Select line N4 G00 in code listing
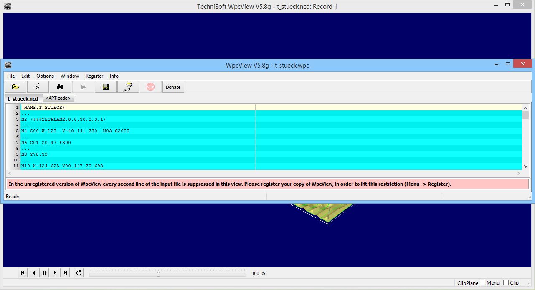Screen dimensions: 535x290 click(x=75, y=131)
